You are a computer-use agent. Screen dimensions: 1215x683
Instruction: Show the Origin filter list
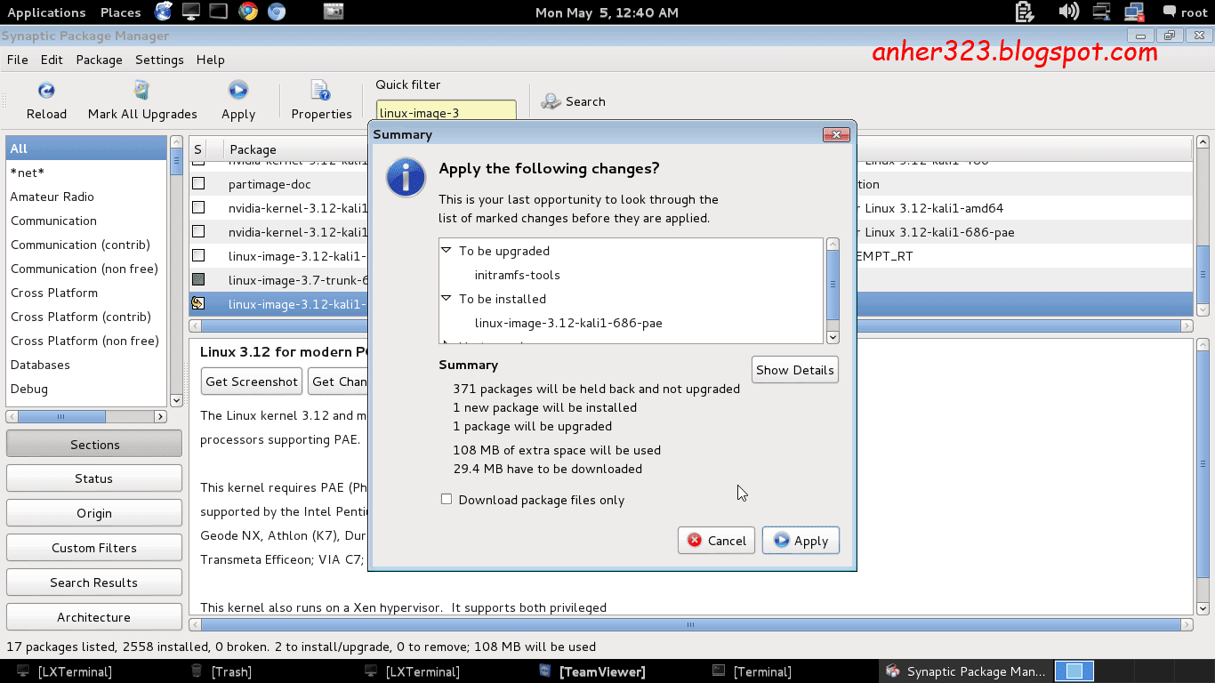[94, 513]
